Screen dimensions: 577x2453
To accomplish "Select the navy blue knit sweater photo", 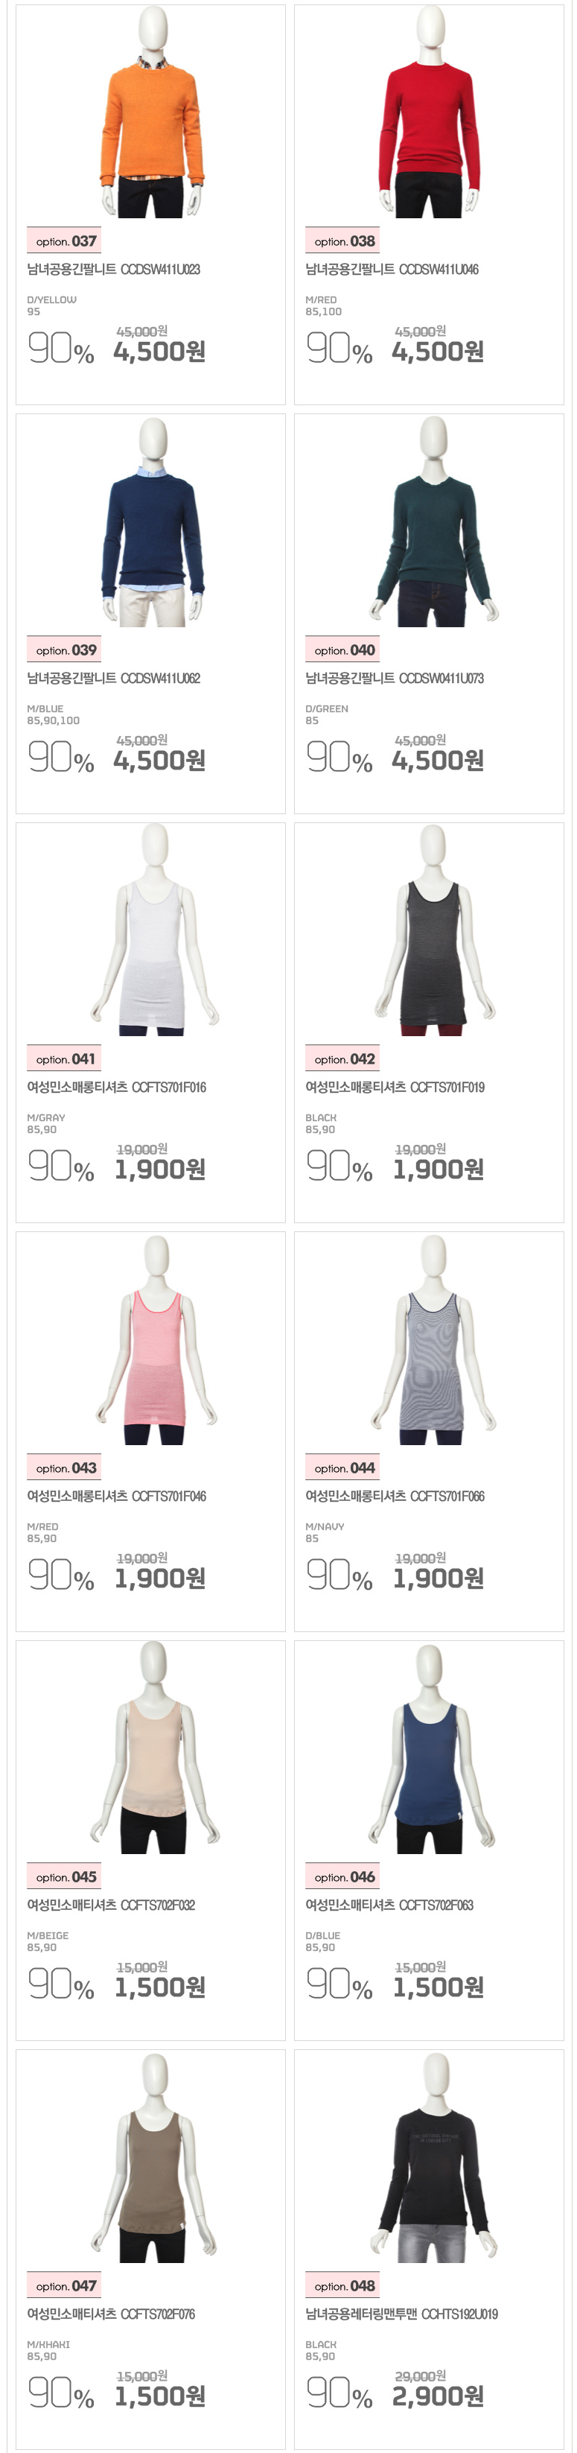I will point(153,522).
